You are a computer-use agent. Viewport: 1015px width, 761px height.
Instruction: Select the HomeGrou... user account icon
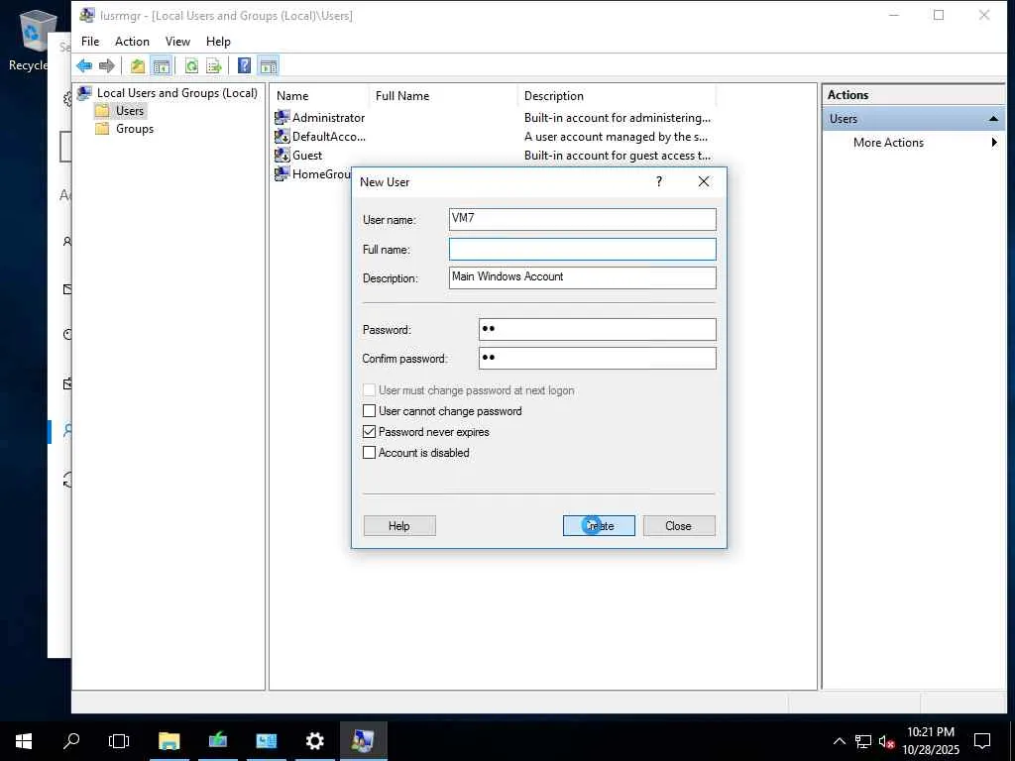282,173
